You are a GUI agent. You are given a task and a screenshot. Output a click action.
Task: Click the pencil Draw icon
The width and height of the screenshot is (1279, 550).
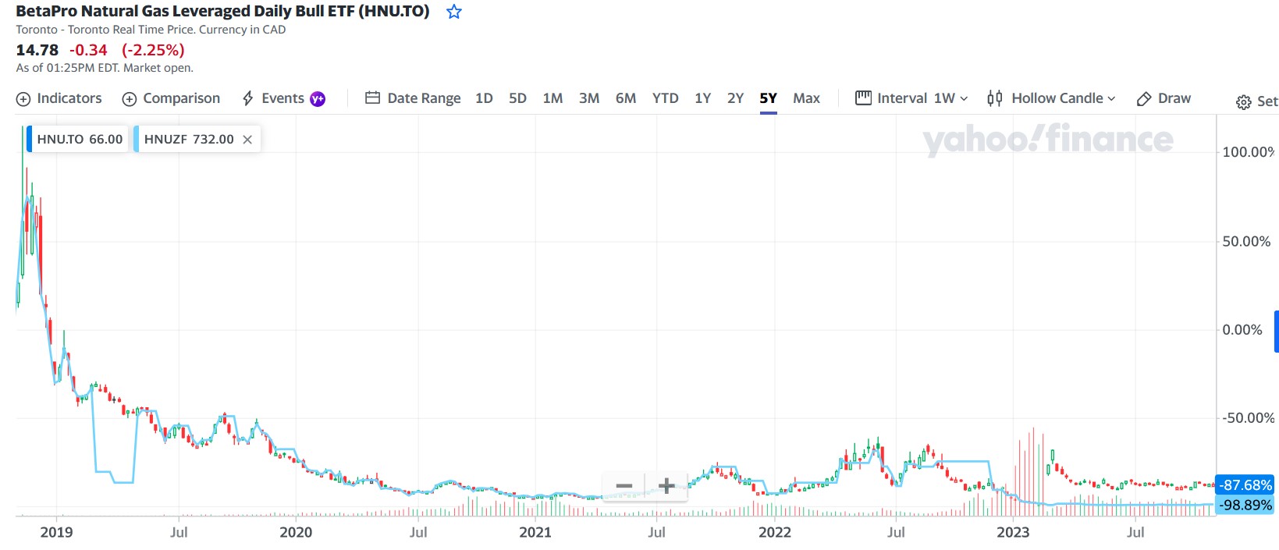[1144, 99]
